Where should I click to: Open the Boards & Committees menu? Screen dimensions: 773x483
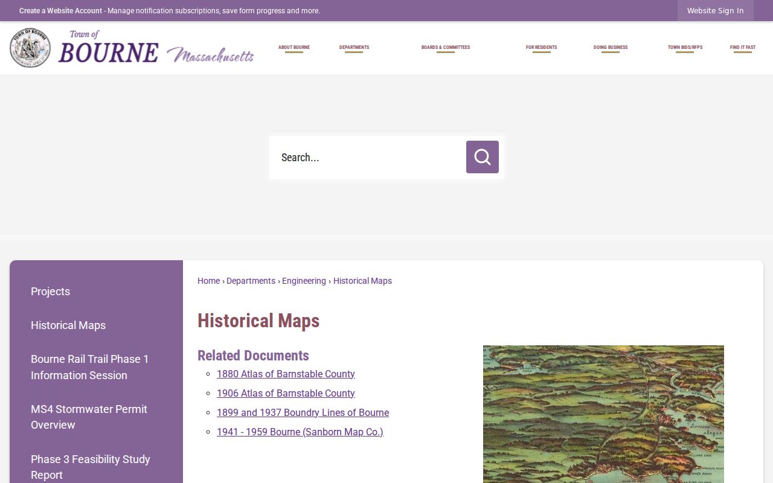pyautogui.click(x=446, y=48)
